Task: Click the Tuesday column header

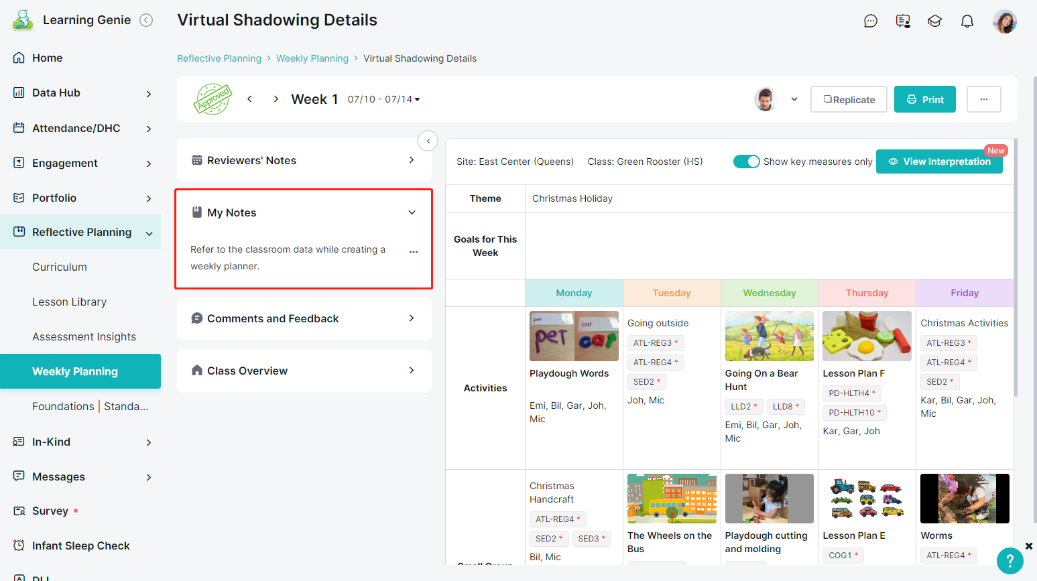Action: coord(672,293)
